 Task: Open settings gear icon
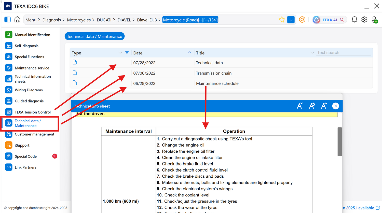click(x=364, y=20)
